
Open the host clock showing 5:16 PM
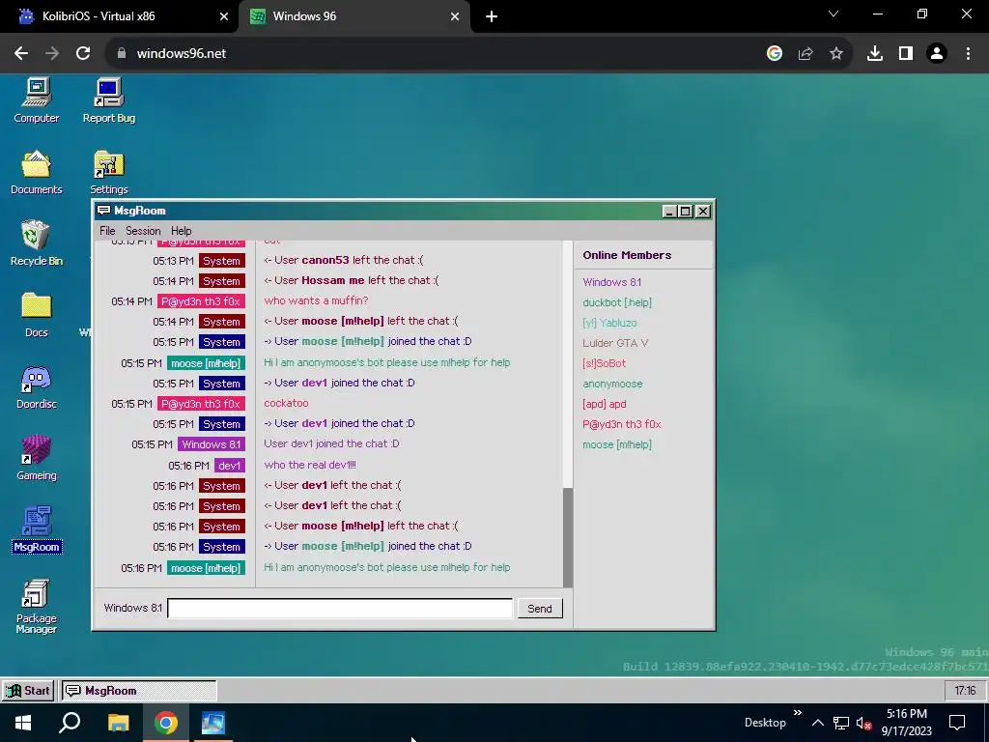tap(906, 723)
